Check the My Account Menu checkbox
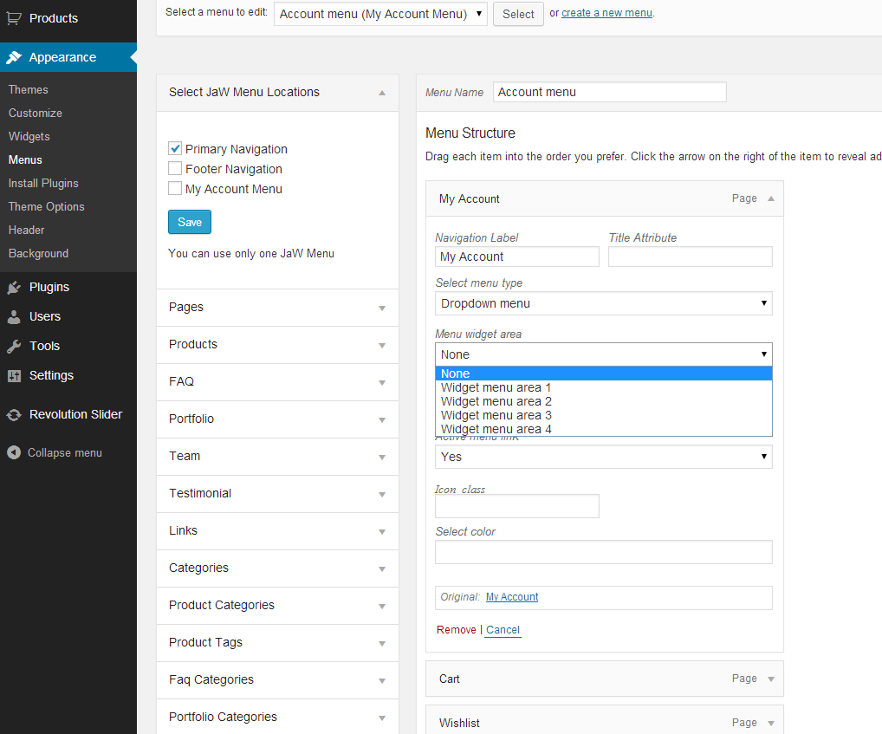Image resolution: width=882 pixels, height=734 pixels. coord(175,189)
